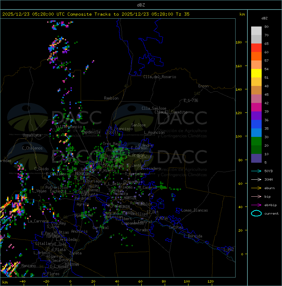Click the TUNUYAN label on map
This screenshot has height=286, width=282.
(x=72, y=265)
